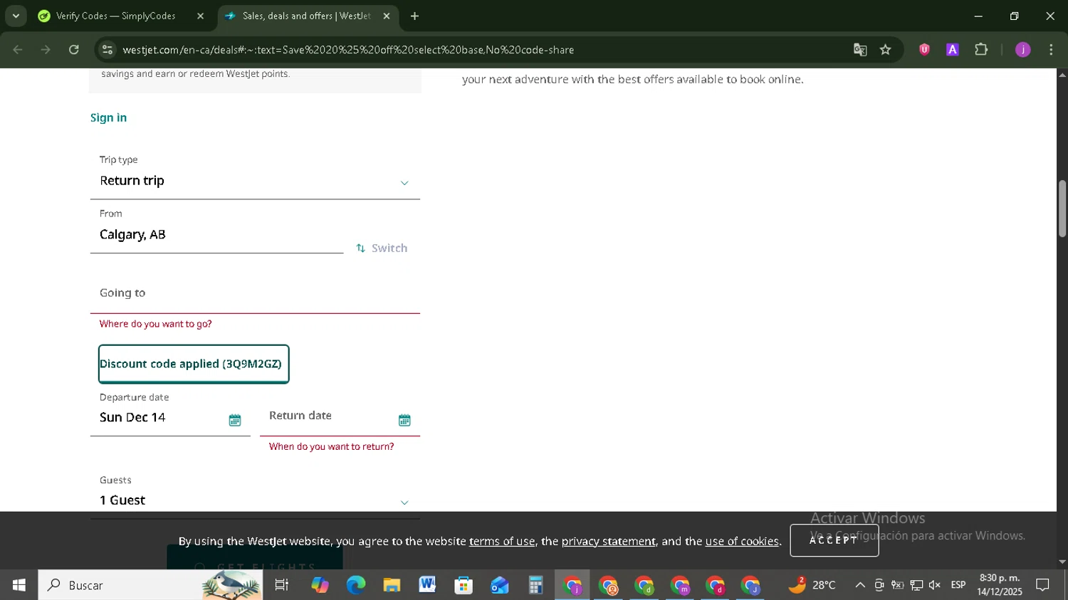Click the address bar URL

(x=348, y=50)
